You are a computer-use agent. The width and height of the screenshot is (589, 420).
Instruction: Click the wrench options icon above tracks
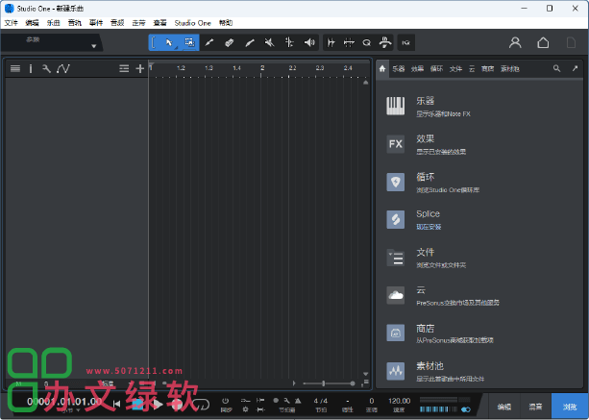pos(46,69)
